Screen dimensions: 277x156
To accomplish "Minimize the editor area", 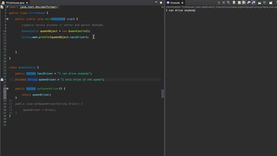I will click(x=156, y=2).
